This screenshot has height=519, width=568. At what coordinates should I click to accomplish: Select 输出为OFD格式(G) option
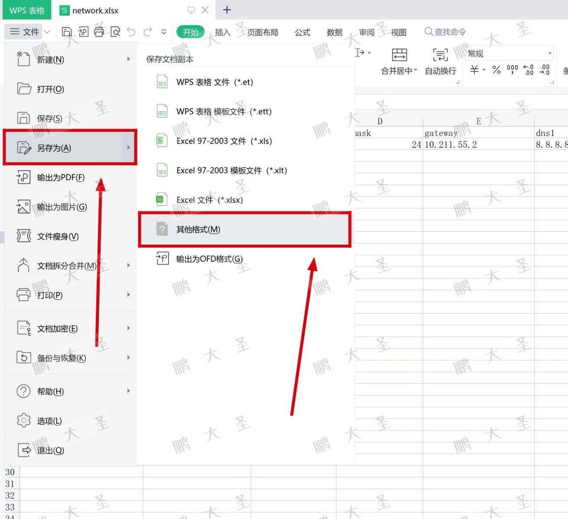point(246,259)
